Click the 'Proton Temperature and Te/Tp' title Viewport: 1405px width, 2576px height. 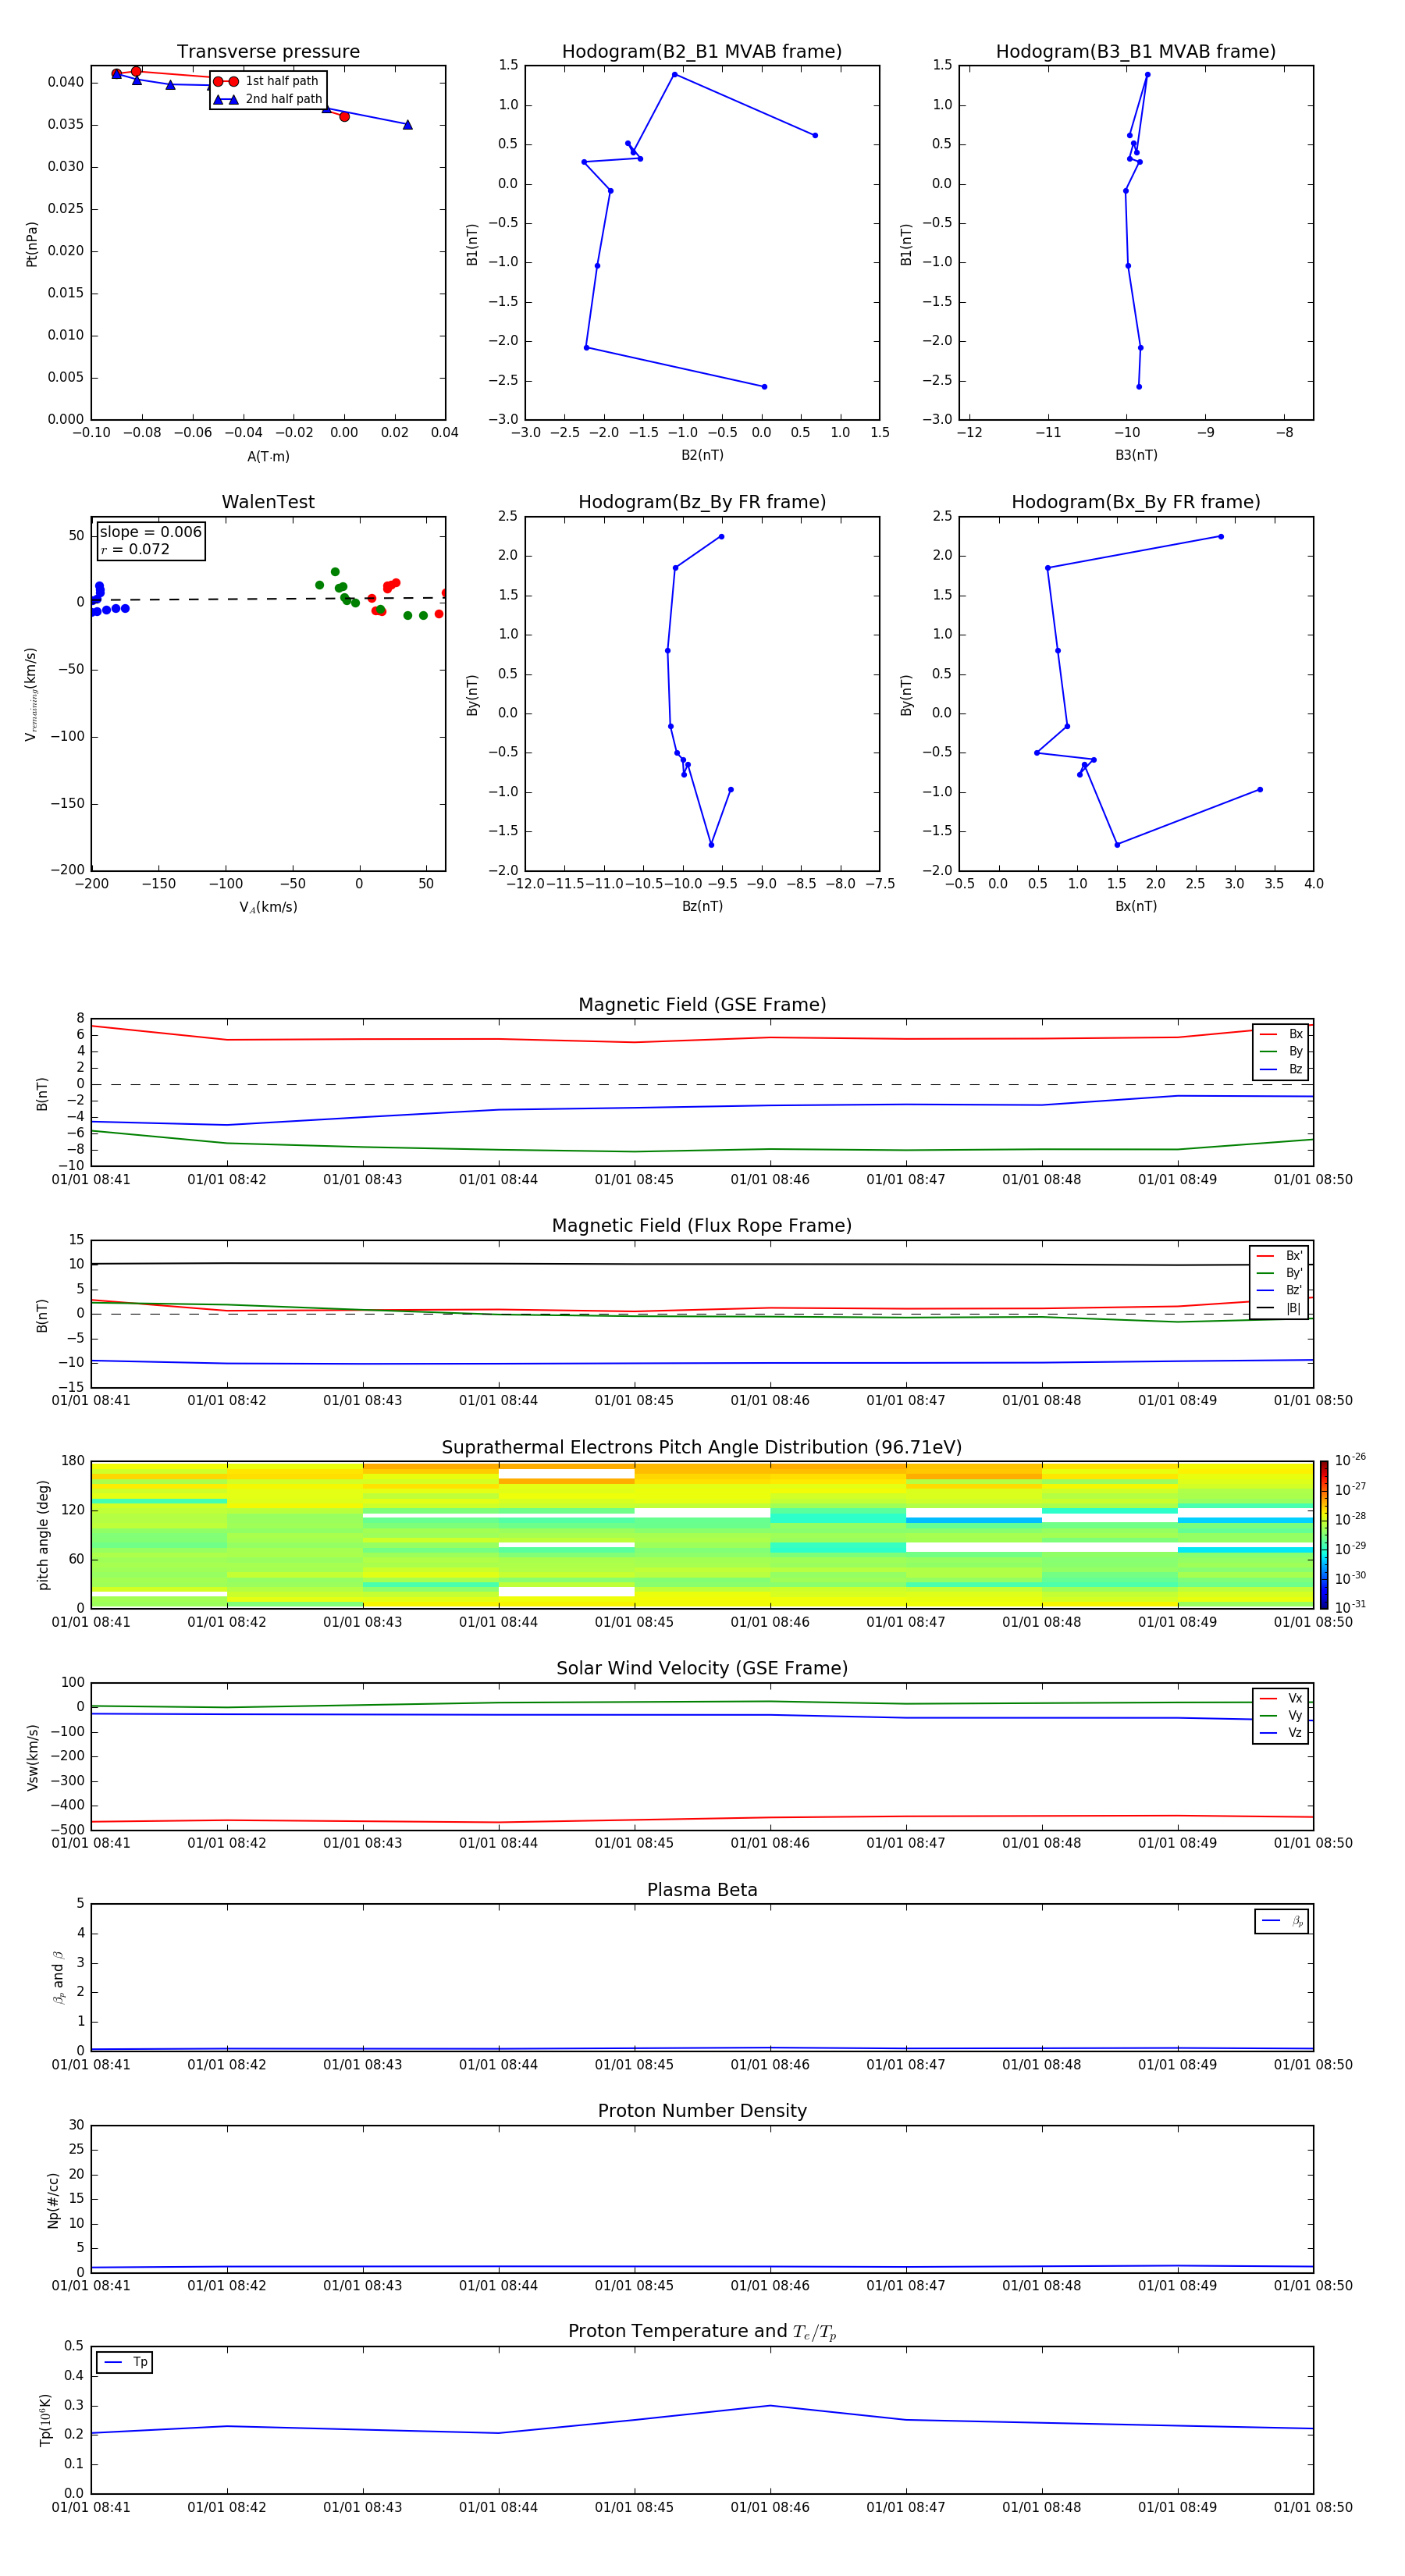[702, 2332]
